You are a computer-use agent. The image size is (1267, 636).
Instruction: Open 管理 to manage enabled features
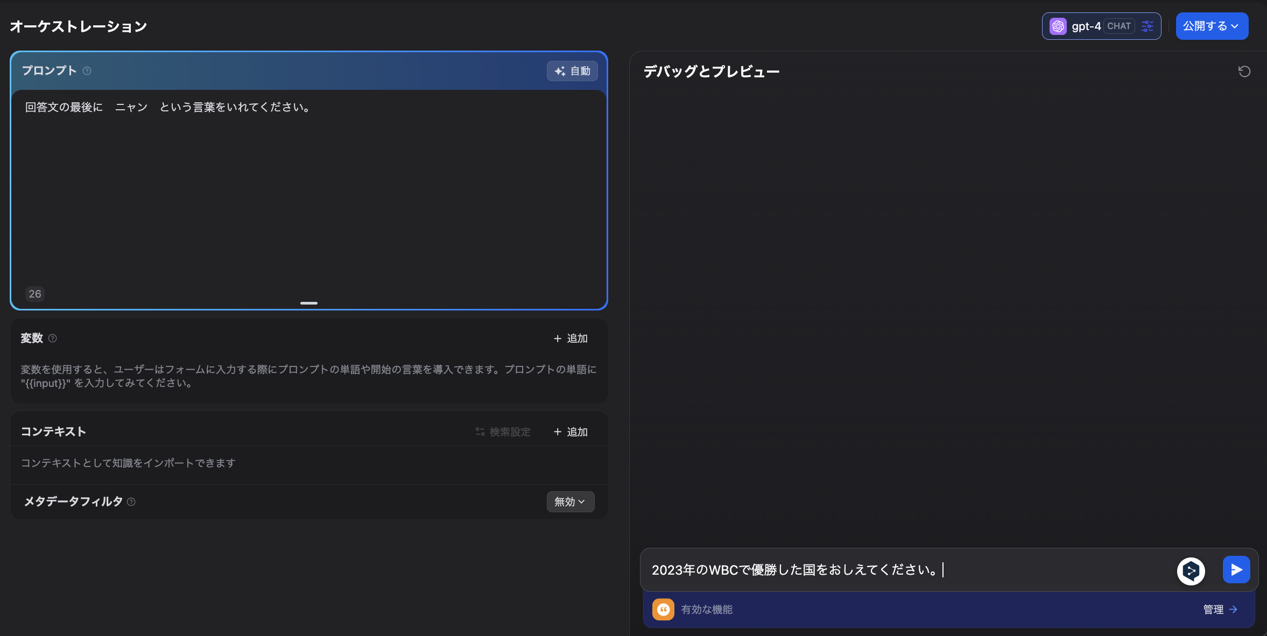click(x=1219, y=609)
